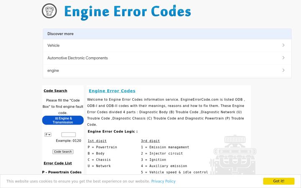The width and height of the screenshot is (301, 188).
Task: Click the 'U = Network' line
Action: 99,166
